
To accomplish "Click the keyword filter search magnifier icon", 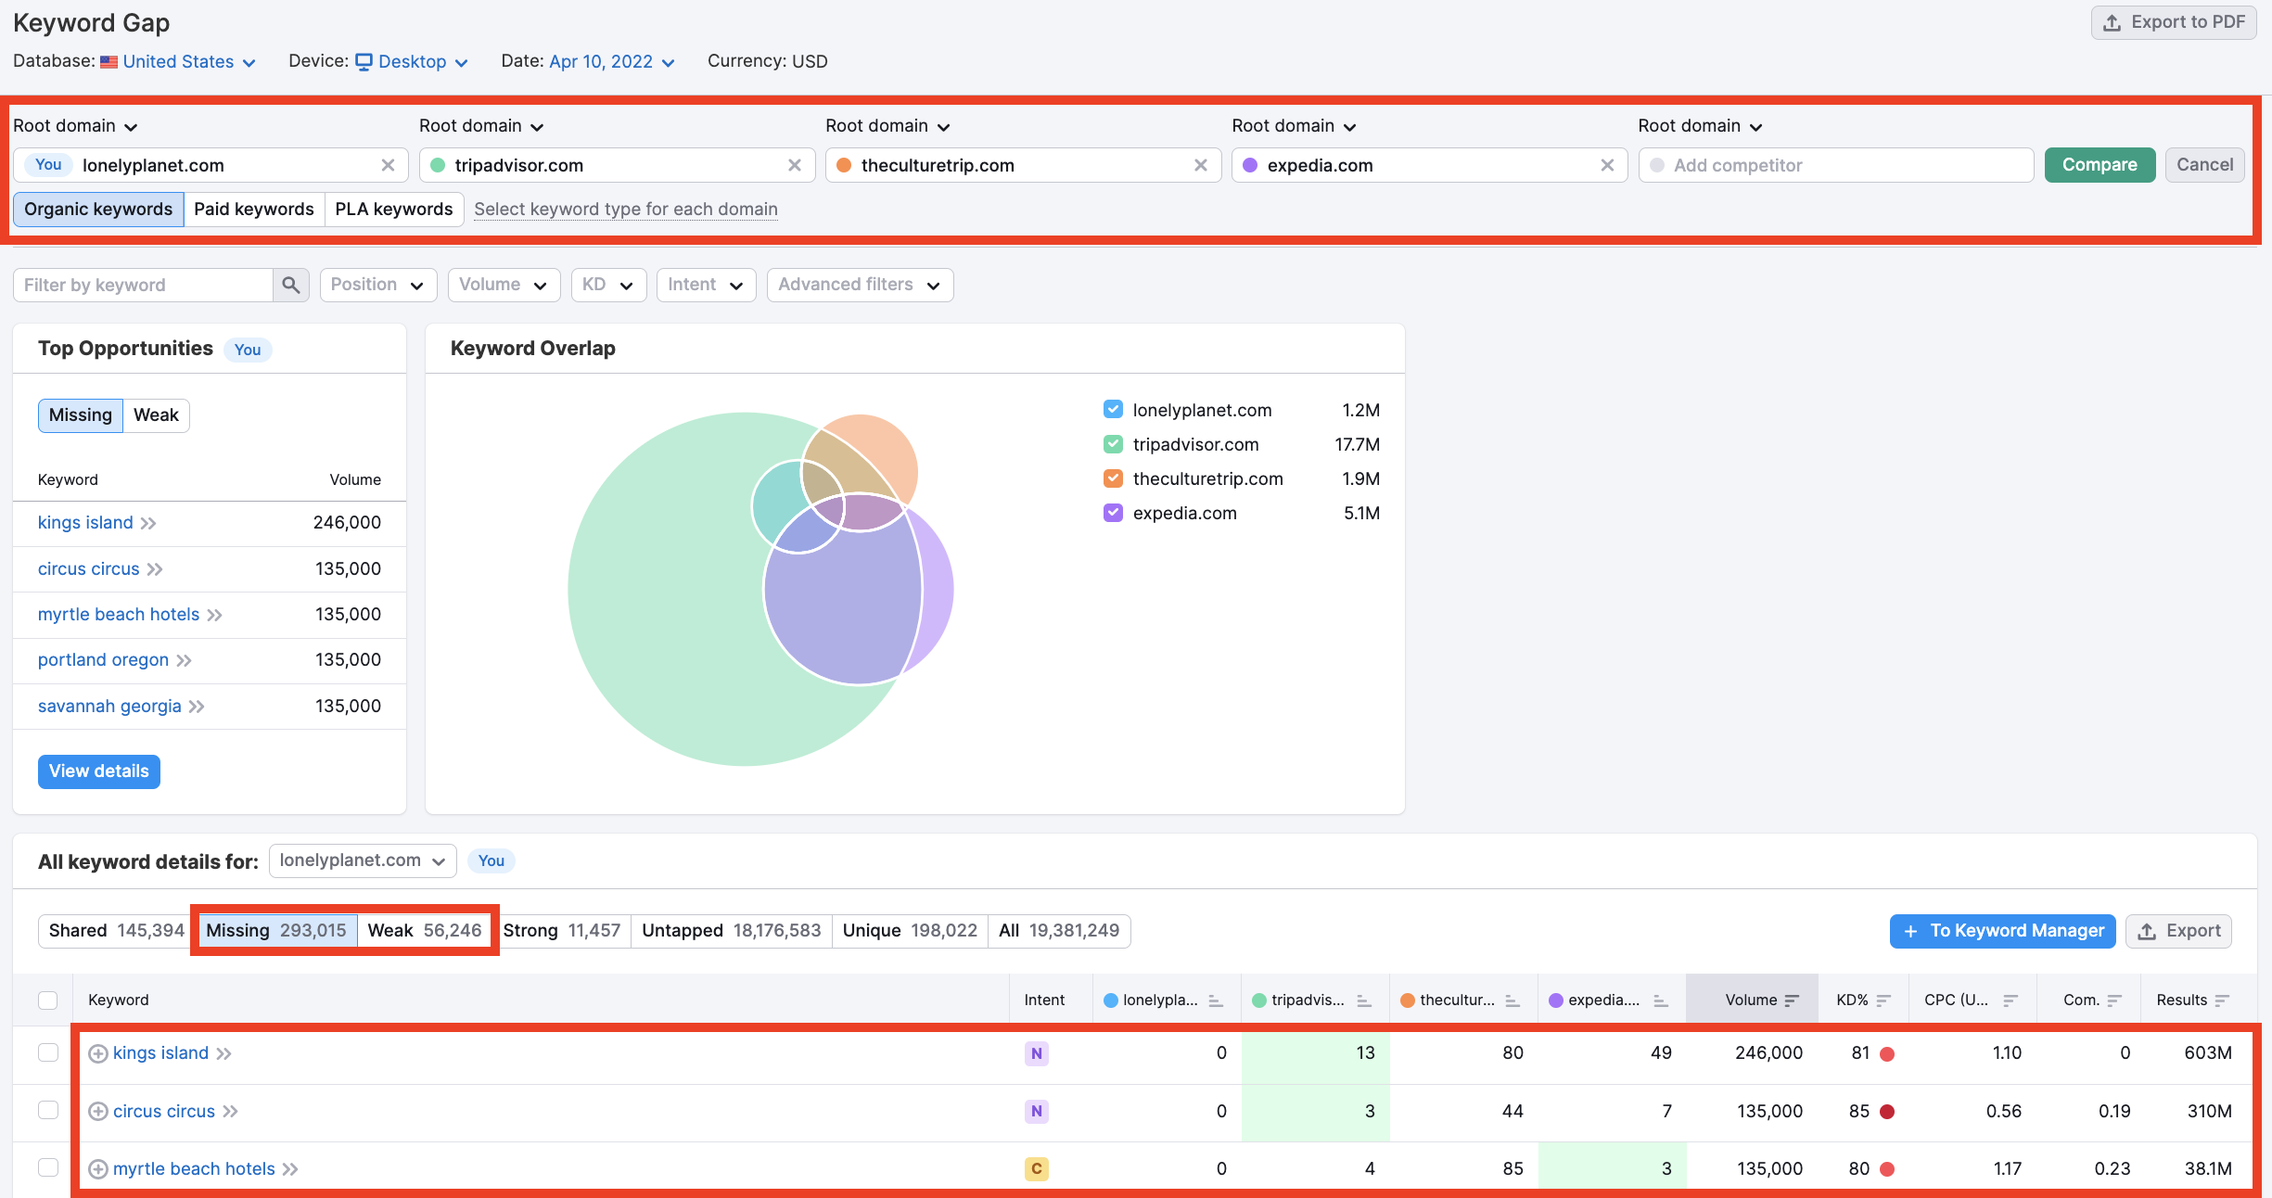I will coord(291,285).
